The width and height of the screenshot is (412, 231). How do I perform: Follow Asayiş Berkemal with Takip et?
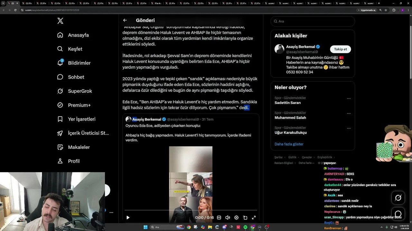tap(340, 49)
